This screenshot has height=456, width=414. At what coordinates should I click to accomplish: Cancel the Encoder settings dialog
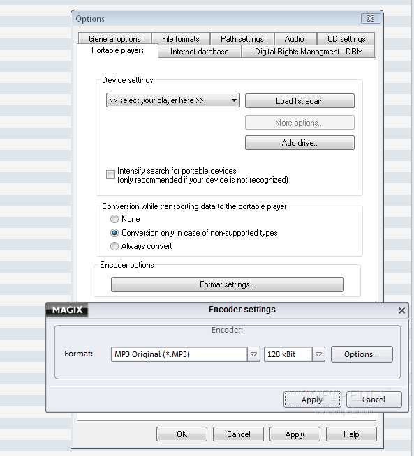click(x=374, y=400)
